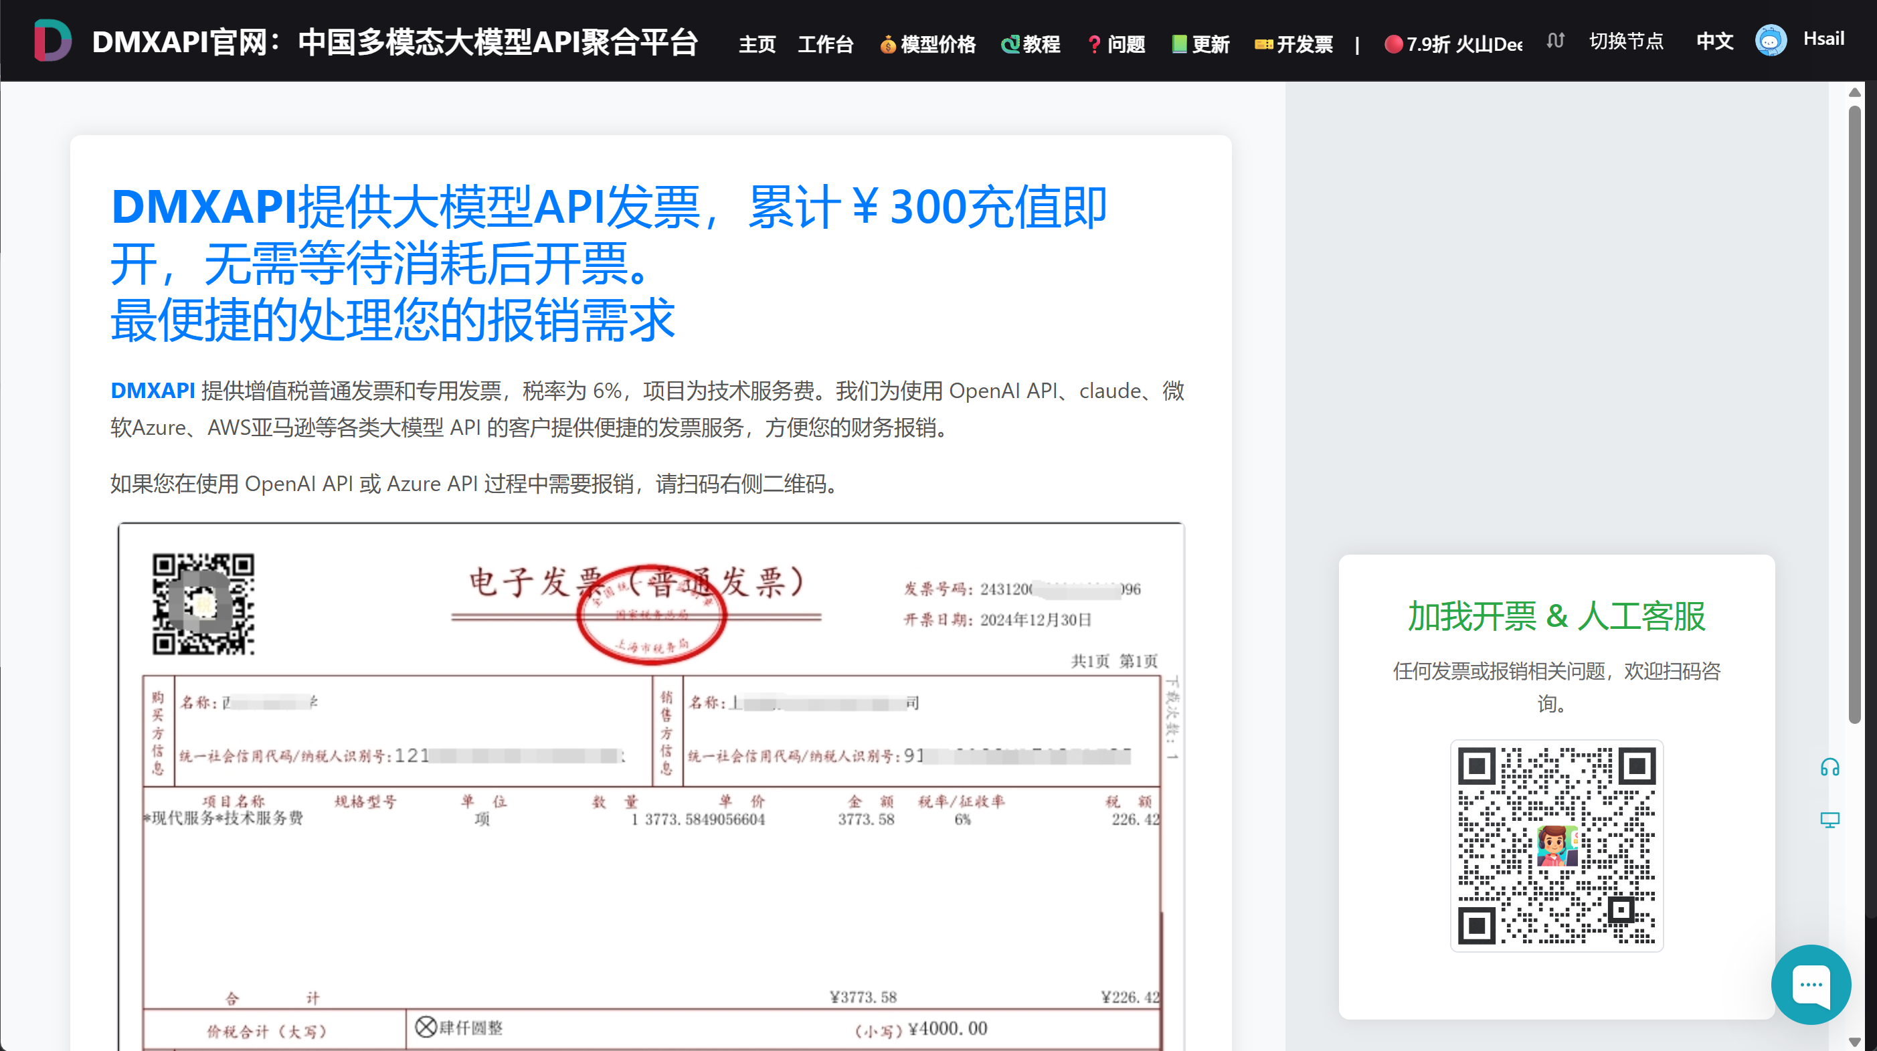This screenshot has width=1877, height=1051.
Task: Click the monitor screen icon
Action: click(x=1829, y=820)
